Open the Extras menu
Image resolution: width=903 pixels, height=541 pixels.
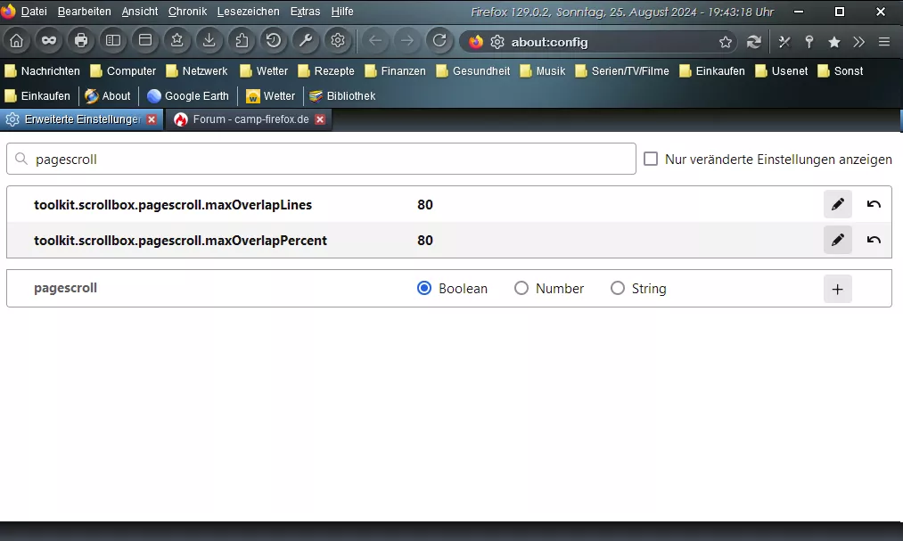[305, 12]
